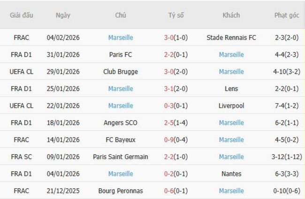Select Club Brugge in the home column

(x=121, y=72)
